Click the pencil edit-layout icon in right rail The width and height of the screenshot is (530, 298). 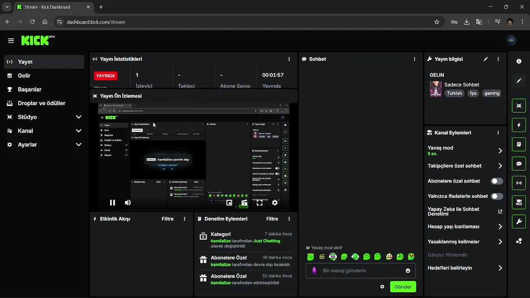click(519, 81)
